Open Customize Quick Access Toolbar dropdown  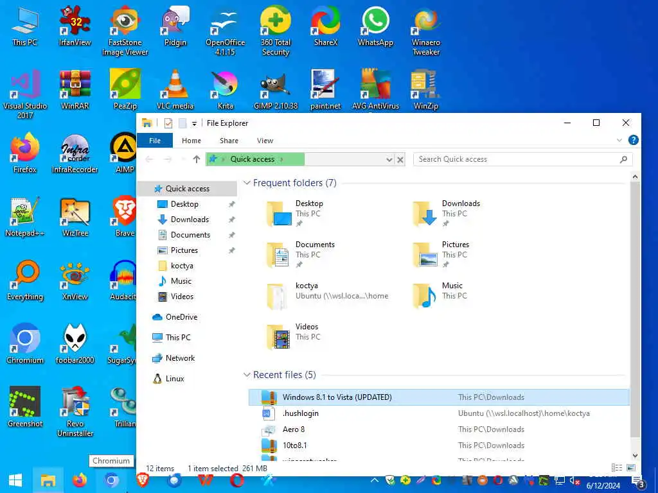tap(194, 123)
